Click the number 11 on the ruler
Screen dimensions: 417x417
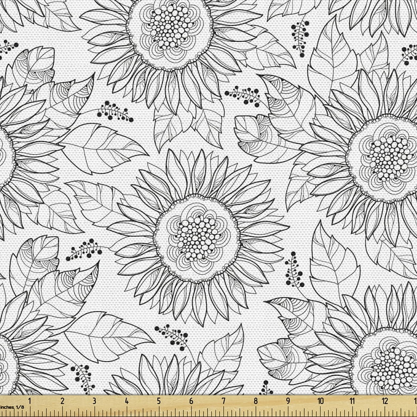coord(352,401)
